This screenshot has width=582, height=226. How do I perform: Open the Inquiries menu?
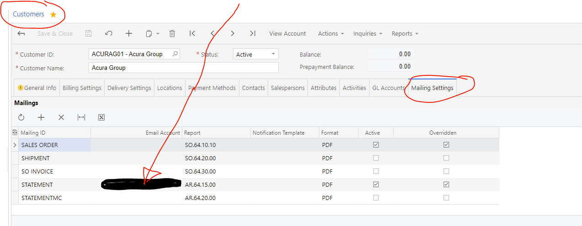pos(368,33)
